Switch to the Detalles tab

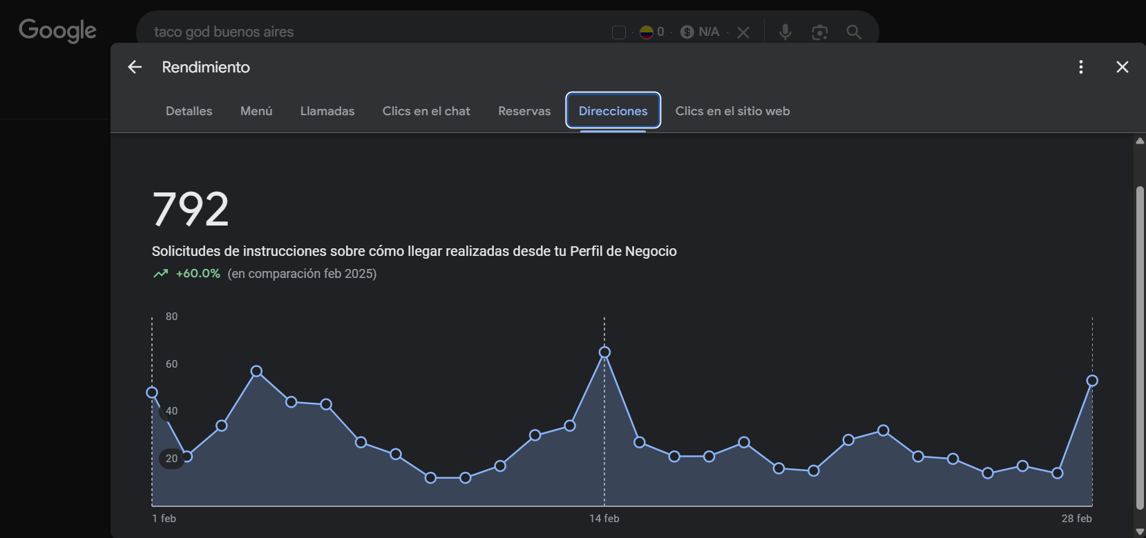pyautogui.click(x=189, y=111)
